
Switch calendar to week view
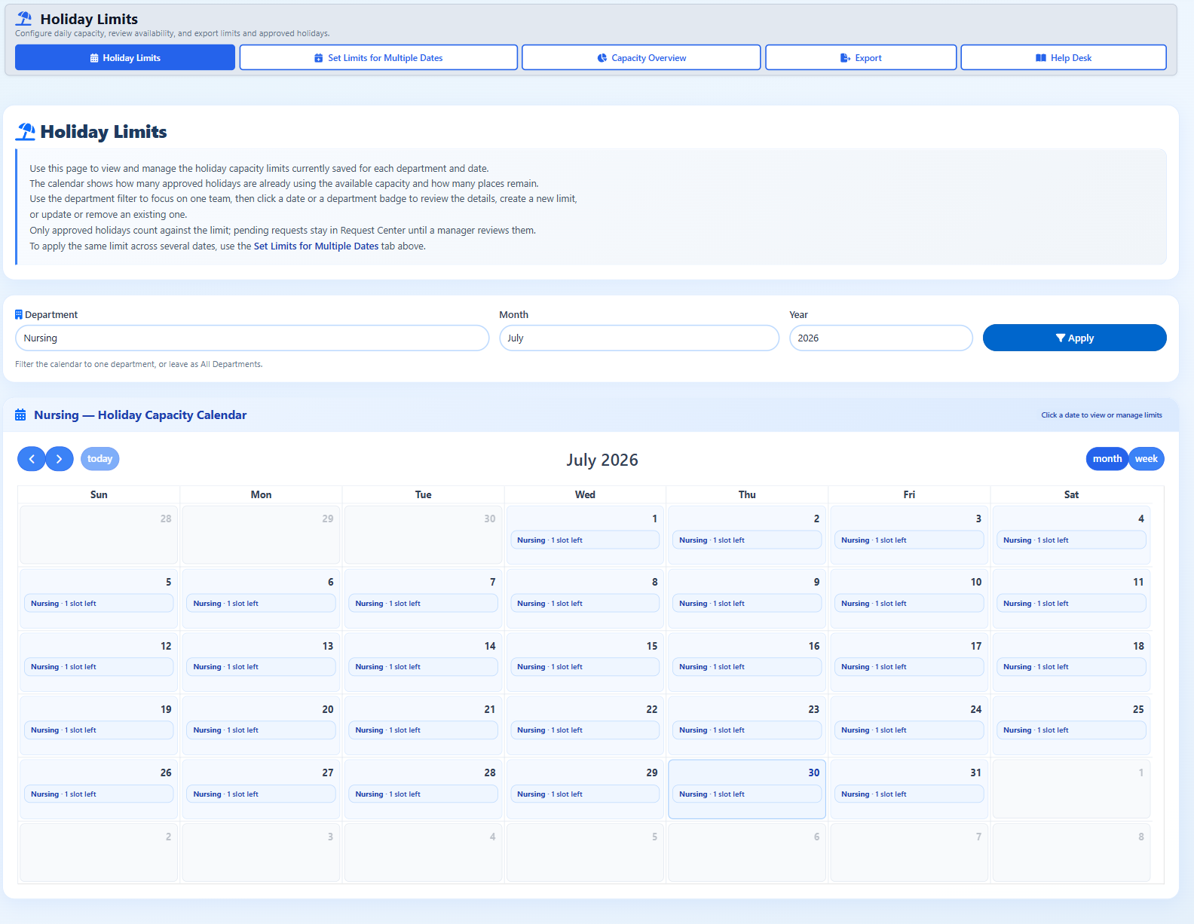pos(1147,459)
